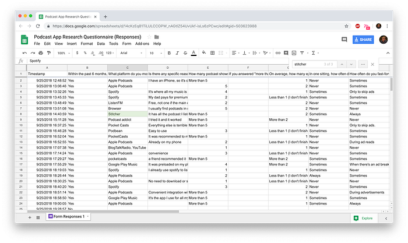Go to previous find result
Viewport: 408px width, 243px height.
342,64
